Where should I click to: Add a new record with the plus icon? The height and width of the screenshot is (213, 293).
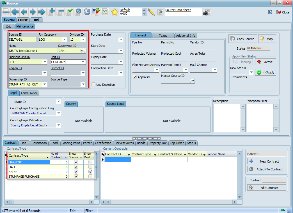pos(51,12)
